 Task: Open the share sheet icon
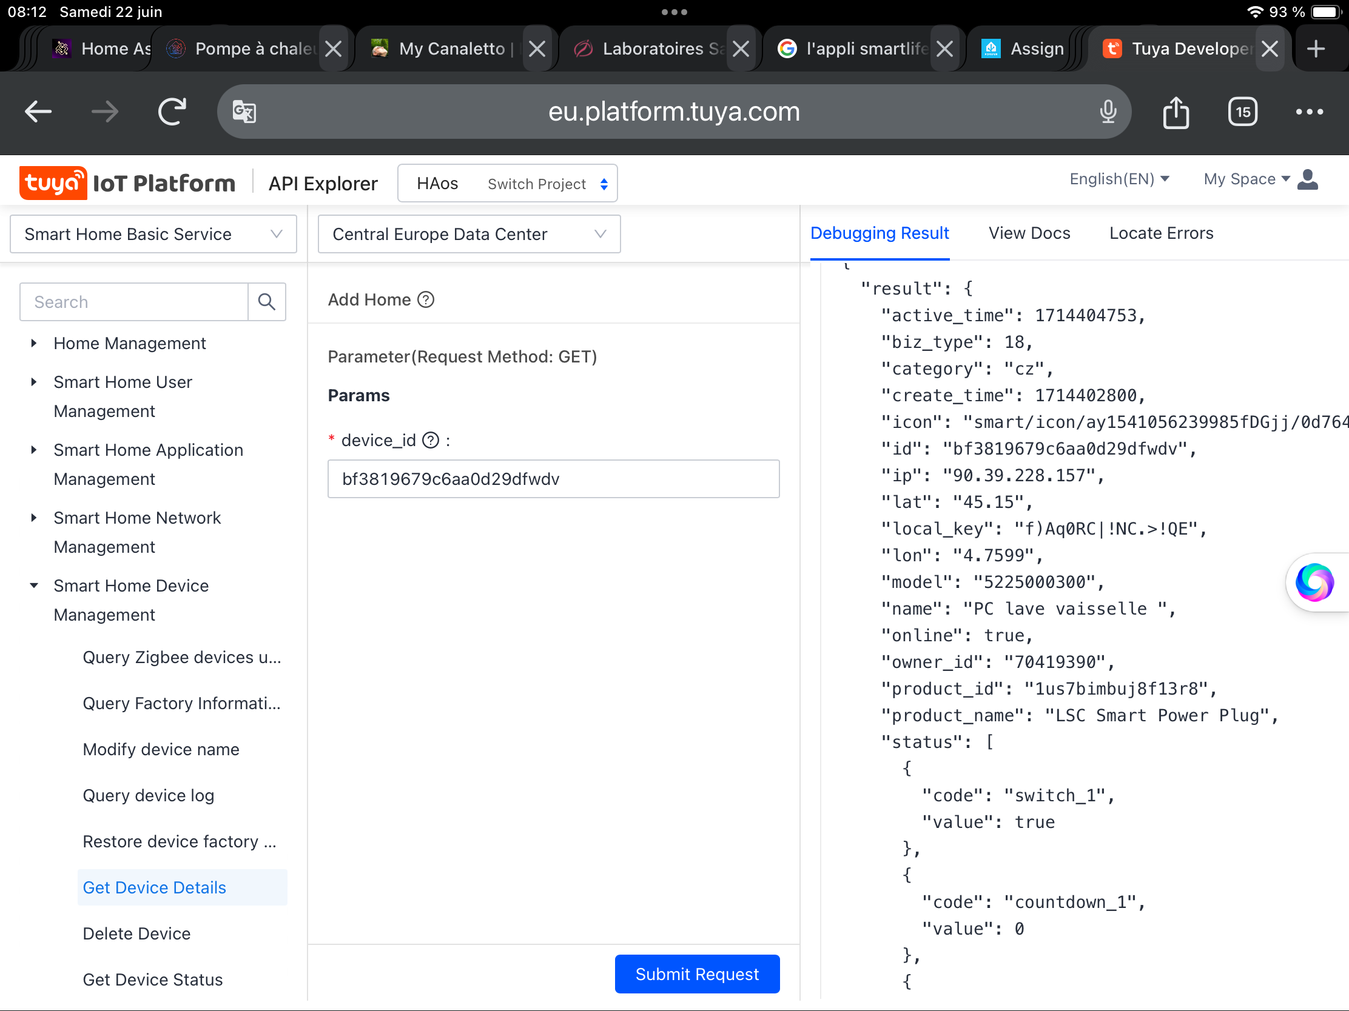(x=1175, y=112)
